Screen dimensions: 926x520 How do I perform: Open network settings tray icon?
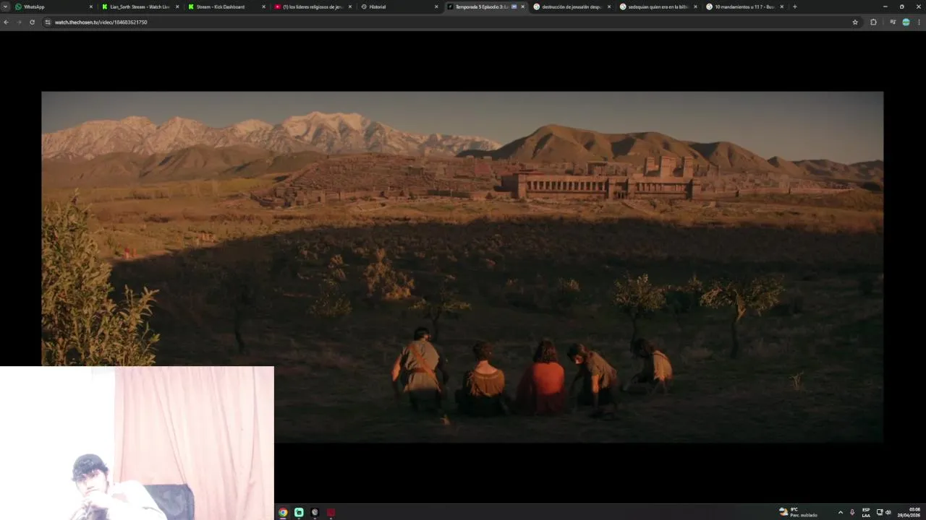pos(880,512)
